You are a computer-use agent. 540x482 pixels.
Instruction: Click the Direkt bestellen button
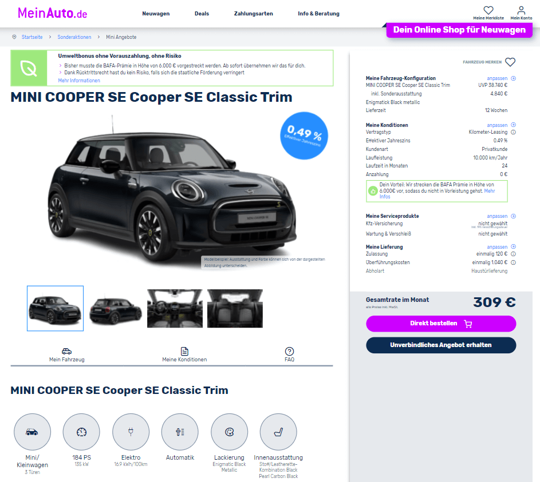coord(441,324)
